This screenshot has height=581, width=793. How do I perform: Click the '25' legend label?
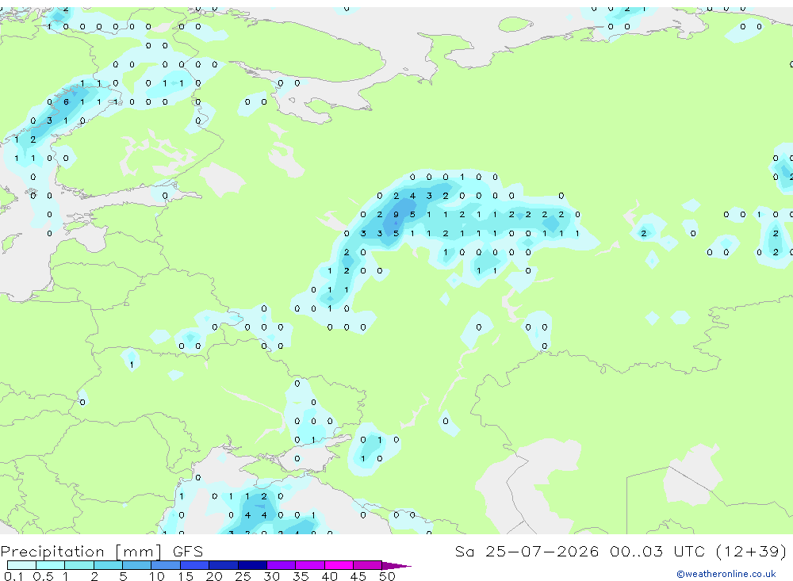[243, 576]
